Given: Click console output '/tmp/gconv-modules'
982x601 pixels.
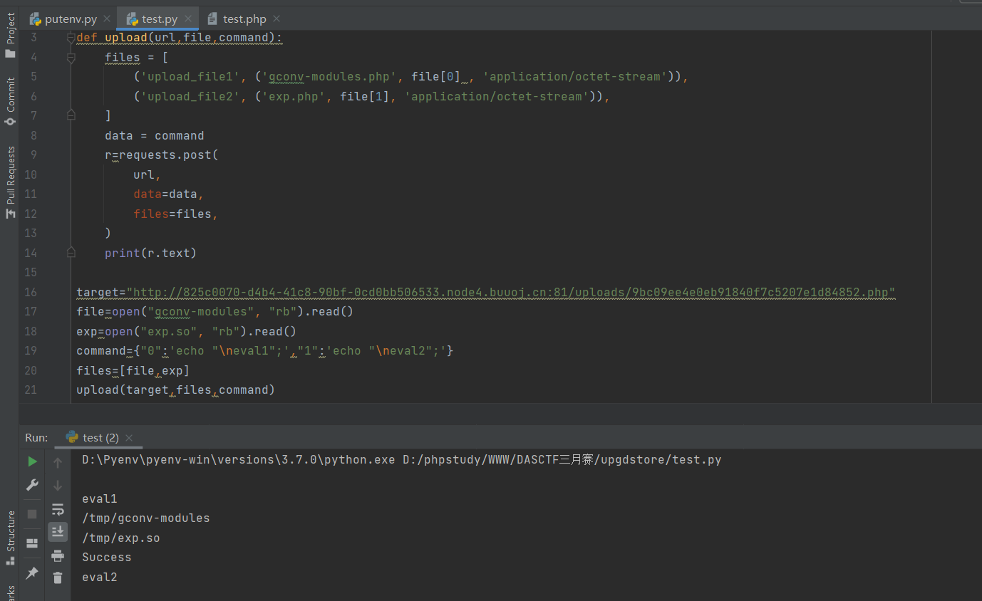Looking at the screenshot, I should click(146, 518).
